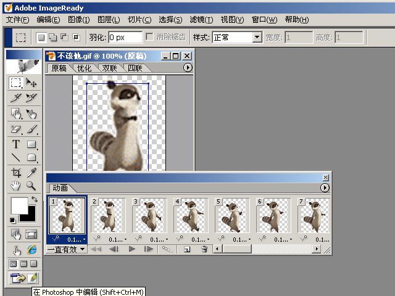The height and width of the screenshot is (296, 395).
Task: Switch to full screen mode
Action: [x=33, y=264]
